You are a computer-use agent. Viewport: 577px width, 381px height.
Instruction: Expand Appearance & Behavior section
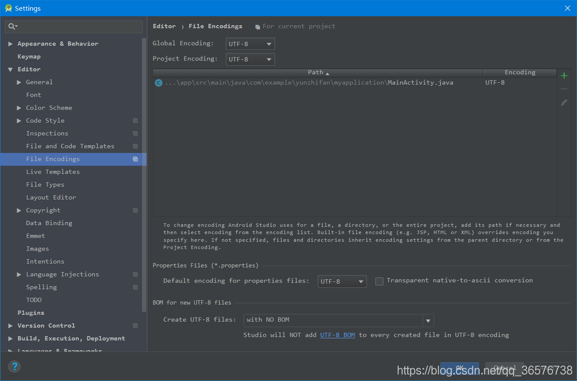(10, 44)
